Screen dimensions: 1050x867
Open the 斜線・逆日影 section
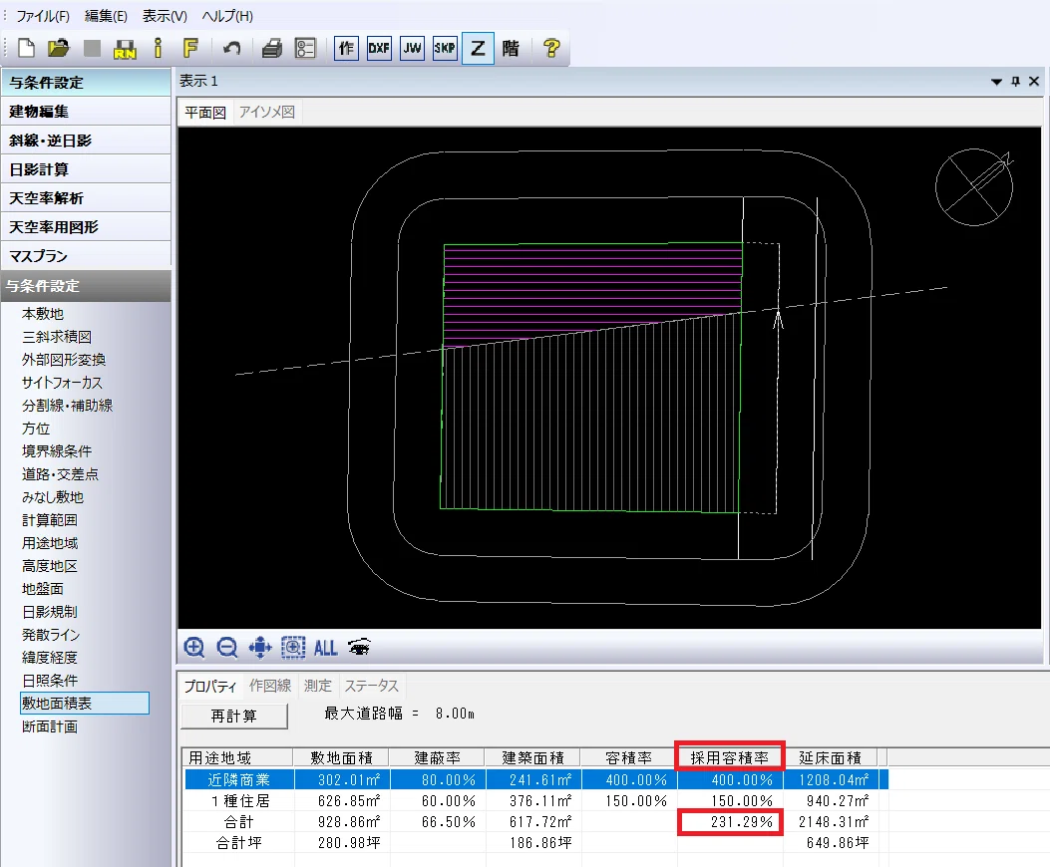pos(86,140)
